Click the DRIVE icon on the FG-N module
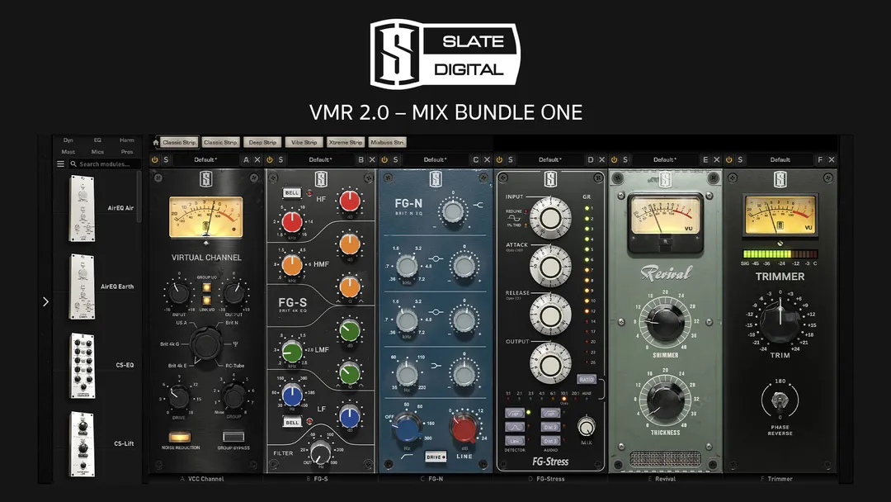This screenshot has width=891, height=502. (436, 457)
